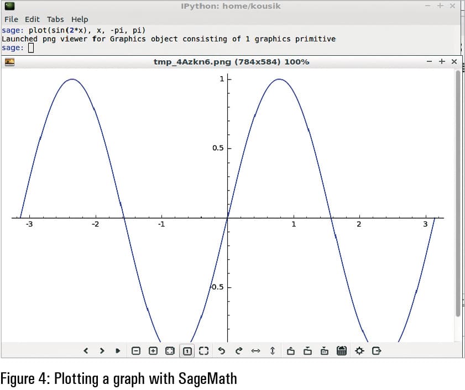The image size is (465, 390).
Task: Go to the previous image
Action: pos(86,351)
